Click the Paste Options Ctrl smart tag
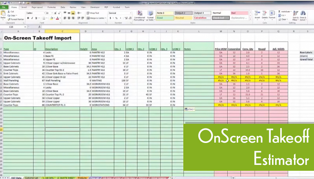 [190, 109]
